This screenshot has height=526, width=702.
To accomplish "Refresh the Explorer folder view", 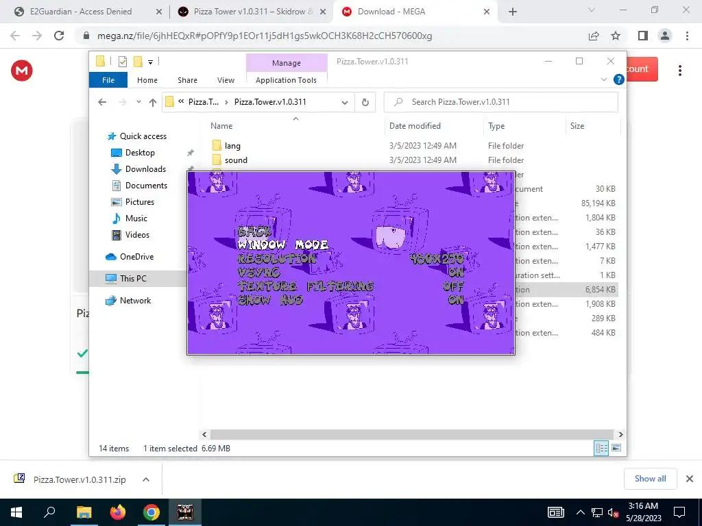I will (x=365, y=103).
